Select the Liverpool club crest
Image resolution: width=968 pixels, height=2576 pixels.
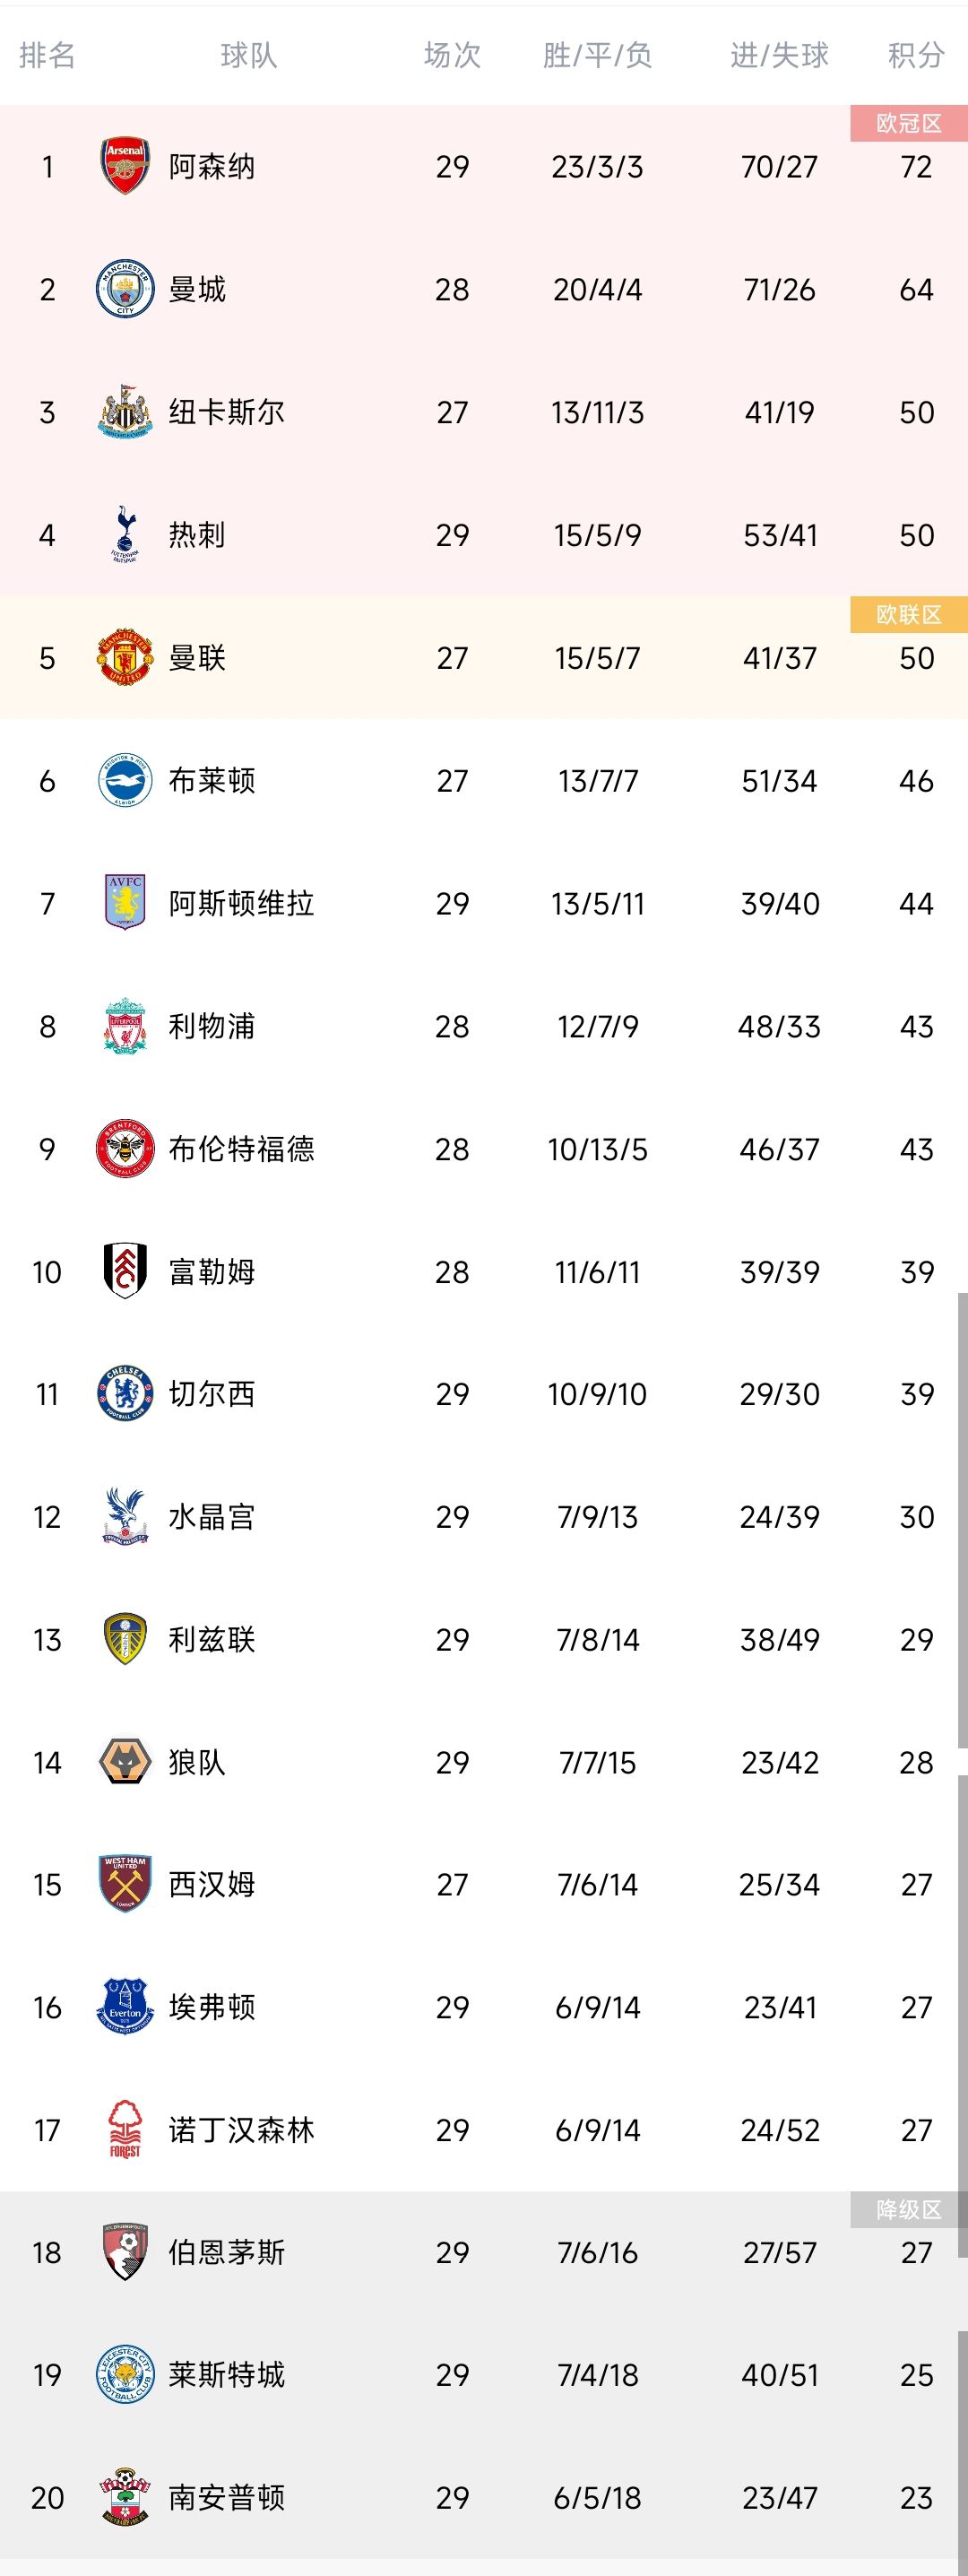coord(125,1026)
